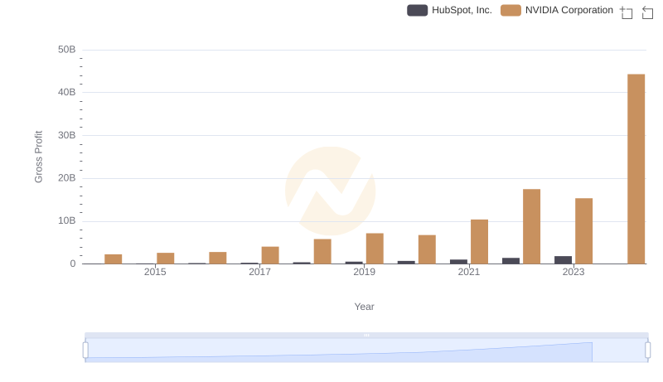Click the 2021 x-axis label

(x=469, y=272)
